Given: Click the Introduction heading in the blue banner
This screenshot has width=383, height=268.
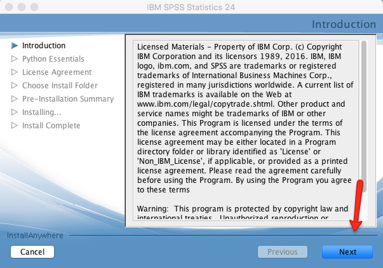Looking at the screenshot, I should 344,24.
